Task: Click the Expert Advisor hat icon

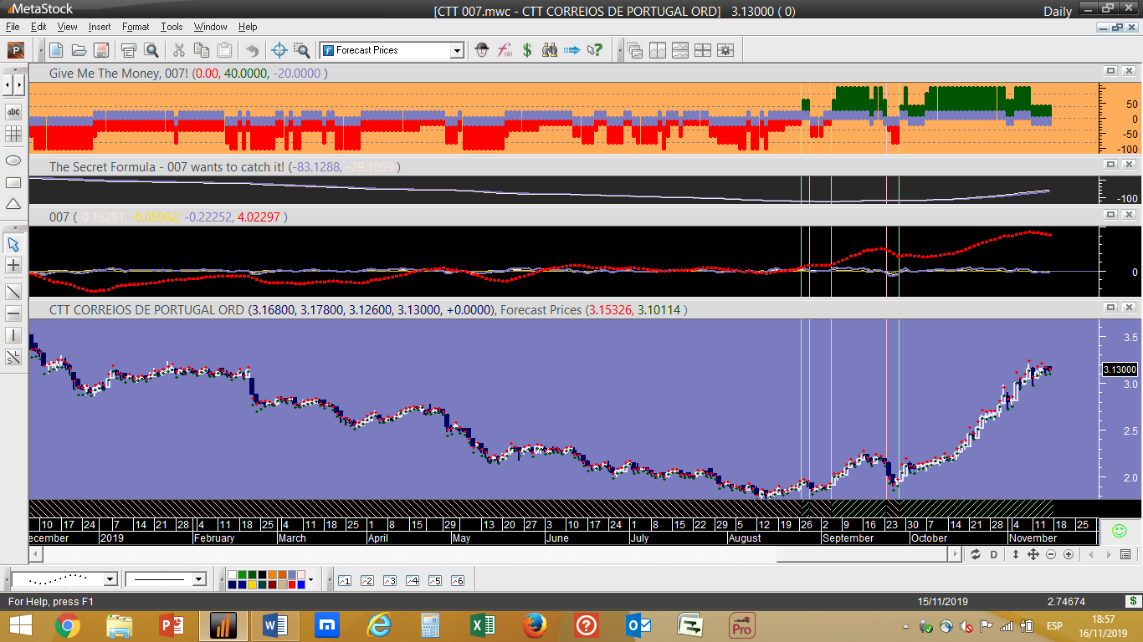Action: (x=482, y=50)
